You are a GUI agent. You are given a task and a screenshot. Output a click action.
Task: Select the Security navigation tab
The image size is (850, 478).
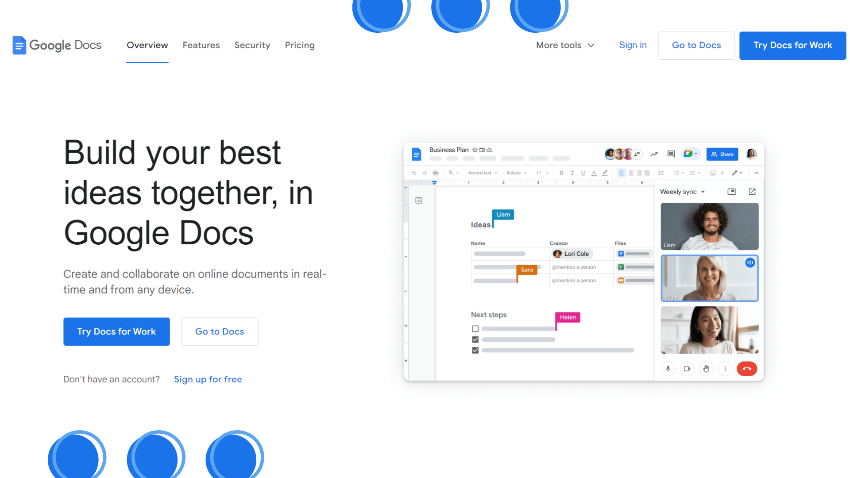coord(252,45)
